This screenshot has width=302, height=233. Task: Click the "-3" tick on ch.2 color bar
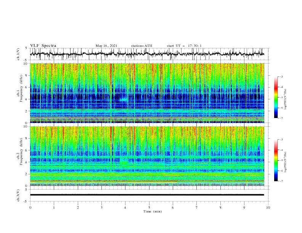[281, 140]
